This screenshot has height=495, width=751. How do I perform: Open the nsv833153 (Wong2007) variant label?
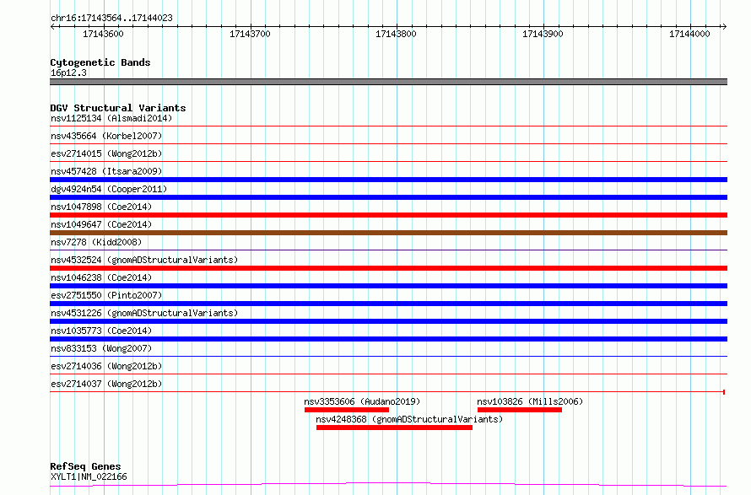click(x=101, y=348)
